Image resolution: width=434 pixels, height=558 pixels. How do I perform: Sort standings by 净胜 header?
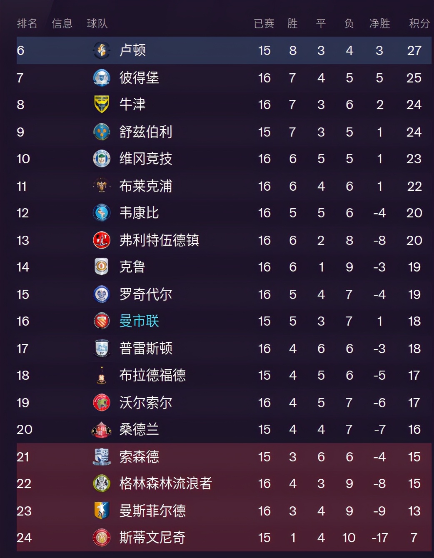[379, 24]
